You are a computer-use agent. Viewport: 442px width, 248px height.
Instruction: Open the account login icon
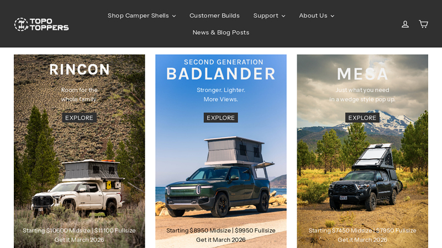click(405, 24)
